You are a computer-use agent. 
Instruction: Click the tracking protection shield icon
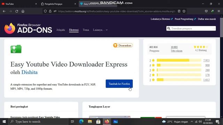click(x=45, y=11)
